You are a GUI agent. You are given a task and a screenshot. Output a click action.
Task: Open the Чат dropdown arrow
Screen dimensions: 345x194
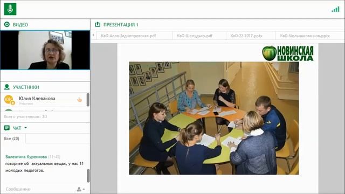(25, 128)
